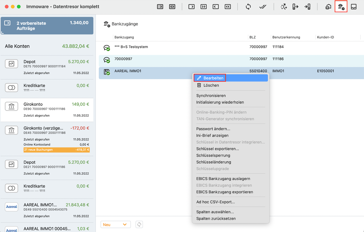Choose Schlüsseländerung in the context menu
This screenshot has height=232, width=364.
pyautogui.click(x=230, y=162)
